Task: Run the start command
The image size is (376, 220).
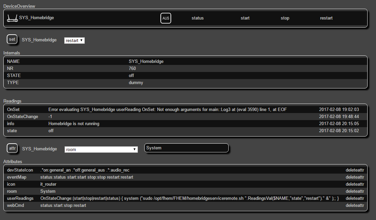Action: [x=245, y=18]
